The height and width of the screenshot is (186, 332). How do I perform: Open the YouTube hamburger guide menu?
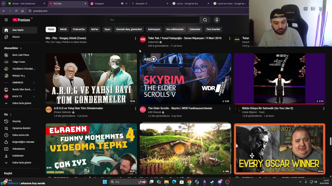pyautogui.click(x=6, y=20)
